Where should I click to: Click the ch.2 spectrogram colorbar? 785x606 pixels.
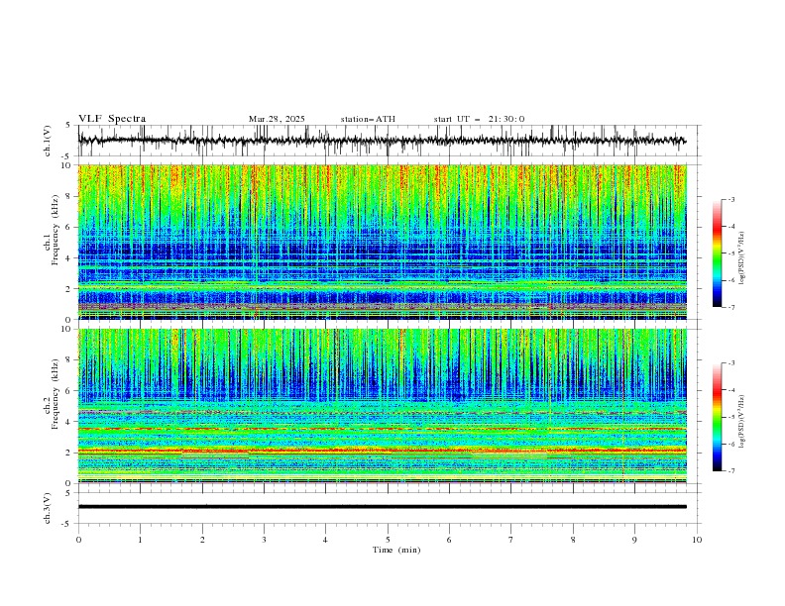pos(717,417)
